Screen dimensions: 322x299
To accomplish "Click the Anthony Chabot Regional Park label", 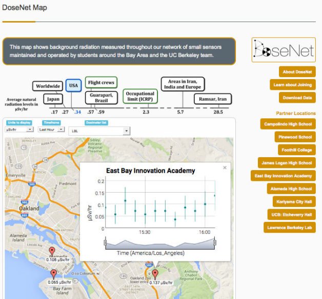I will 191,275.
